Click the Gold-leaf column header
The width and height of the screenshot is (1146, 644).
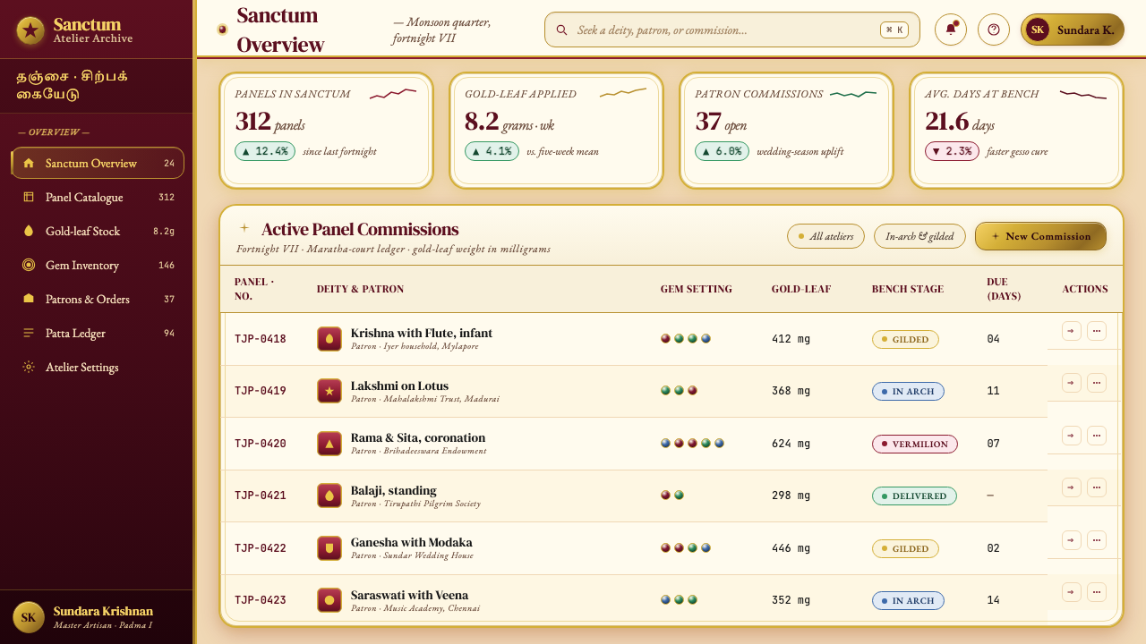[x=801, y=289]
